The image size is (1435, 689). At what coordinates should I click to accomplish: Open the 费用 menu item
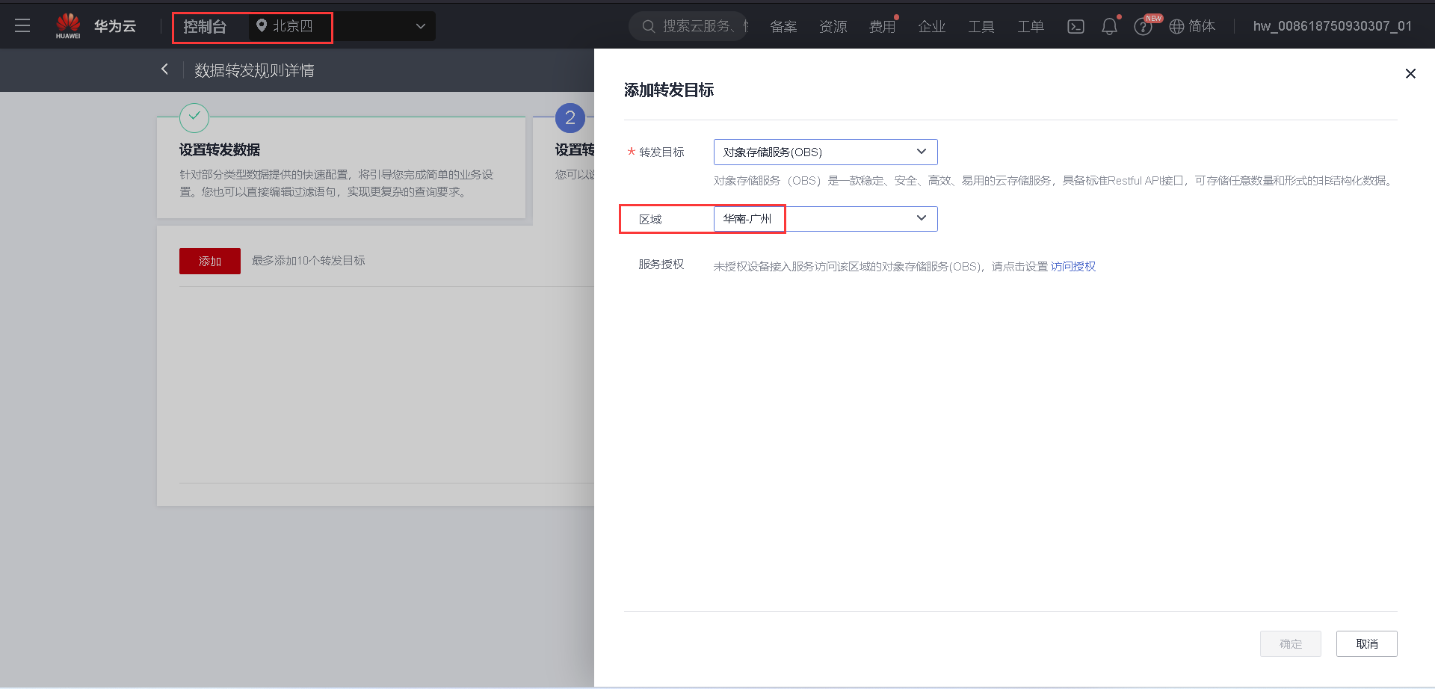point(882,26)
